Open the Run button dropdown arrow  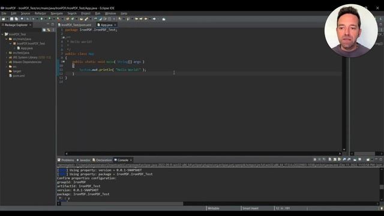click(46, 19)
